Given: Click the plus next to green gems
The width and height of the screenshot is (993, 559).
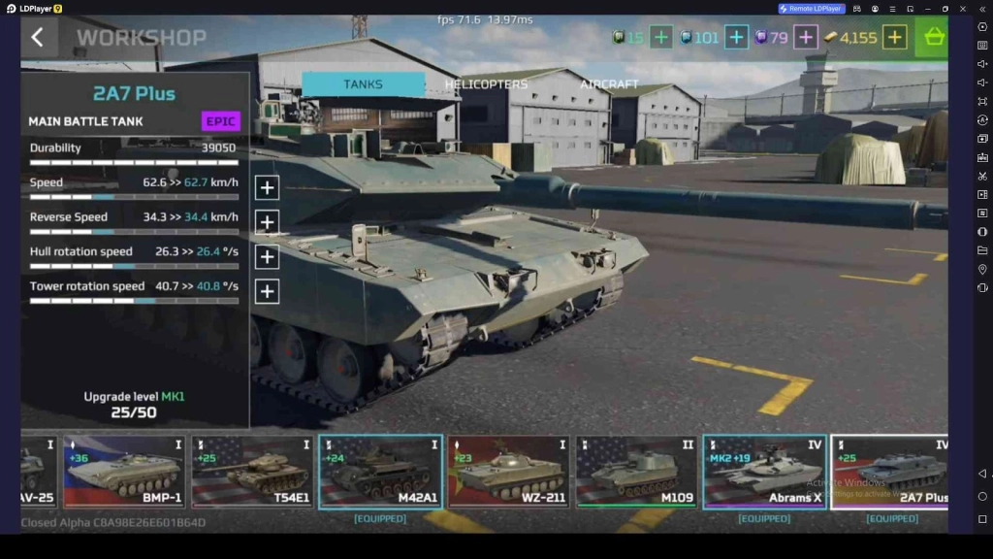Looking at the screenshot, I should click(x=660, y=37).
